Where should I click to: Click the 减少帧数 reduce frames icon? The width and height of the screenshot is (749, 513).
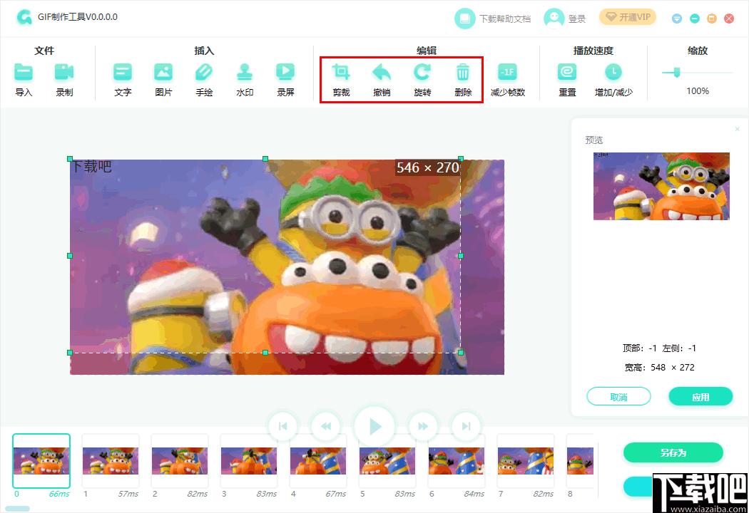click(x=508, y=72)
